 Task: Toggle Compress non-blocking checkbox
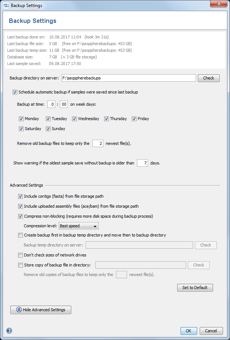[x=20, y=216]
